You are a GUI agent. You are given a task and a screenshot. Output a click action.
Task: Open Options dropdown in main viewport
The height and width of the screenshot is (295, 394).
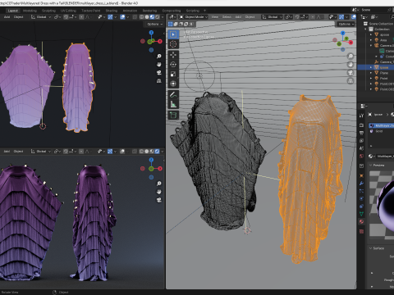pos(346,24)
